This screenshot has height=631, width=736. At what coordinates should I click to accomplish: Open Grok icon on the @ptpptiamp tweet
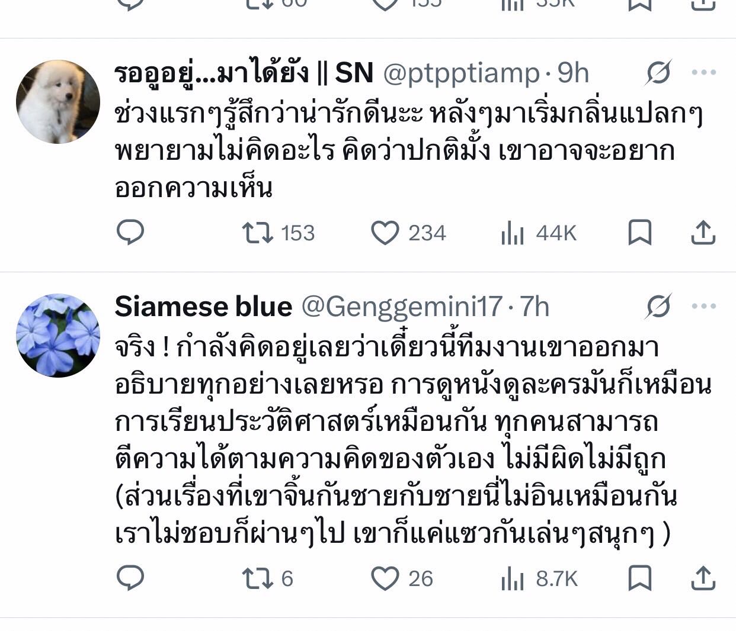[658, 73]
